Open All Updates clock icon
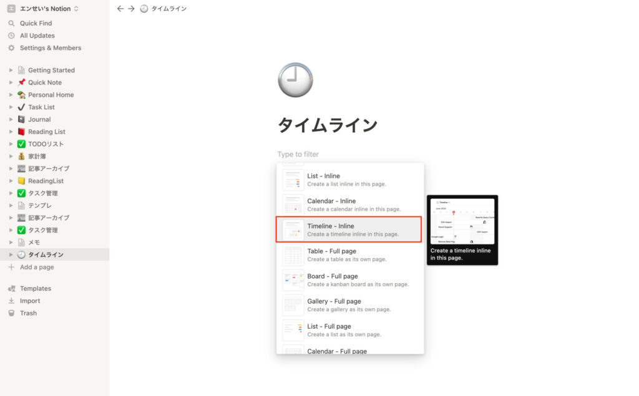This screenshot has width=639, height=396. click(x=11, y=36)
